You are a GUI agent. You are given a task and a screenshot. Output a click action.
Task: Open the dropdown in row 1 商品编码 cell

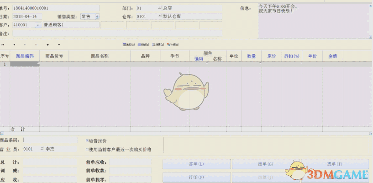(38, 63)
